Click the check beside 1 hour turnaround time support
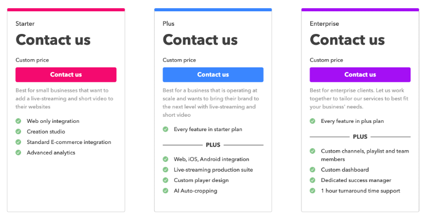This screenshot has width=427, height=218. (313, 191)
